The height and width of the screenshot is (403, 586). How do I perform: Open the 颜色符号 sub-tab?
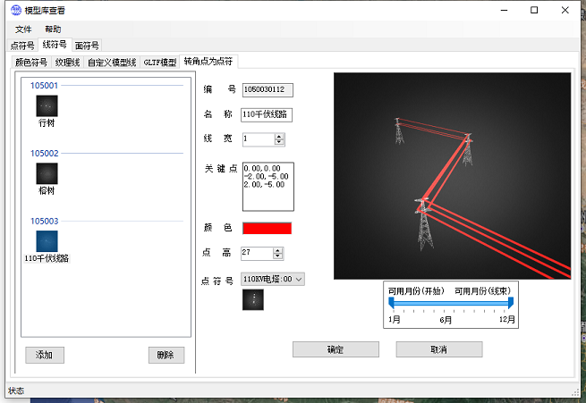[31, 63]
